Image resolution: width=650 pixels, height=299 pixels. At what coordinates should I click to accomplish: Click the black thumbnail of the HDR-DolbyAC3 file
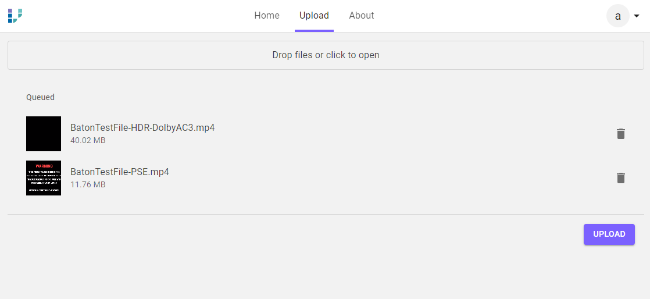tap(44, 134)
